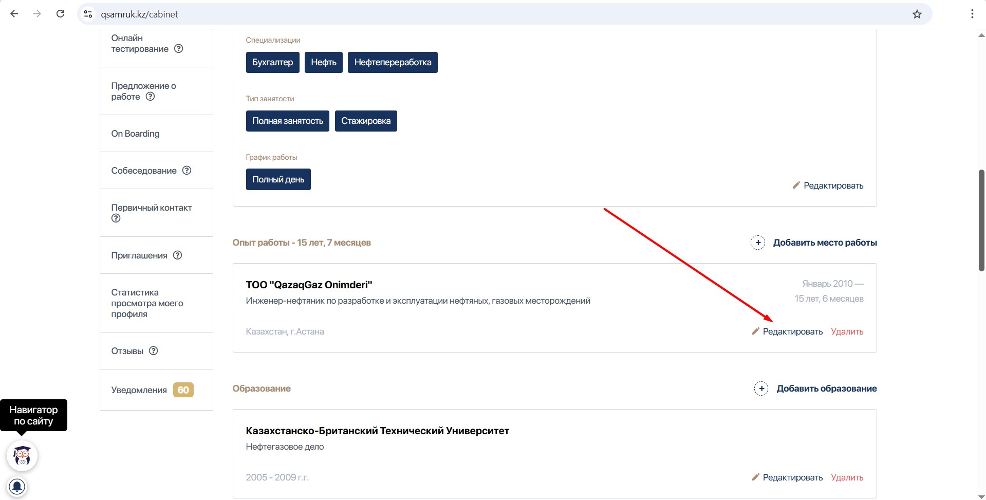Click help icon beside Онлайн тестирование
The width and height of the screenshot is (986, 500).
(179, 49)
